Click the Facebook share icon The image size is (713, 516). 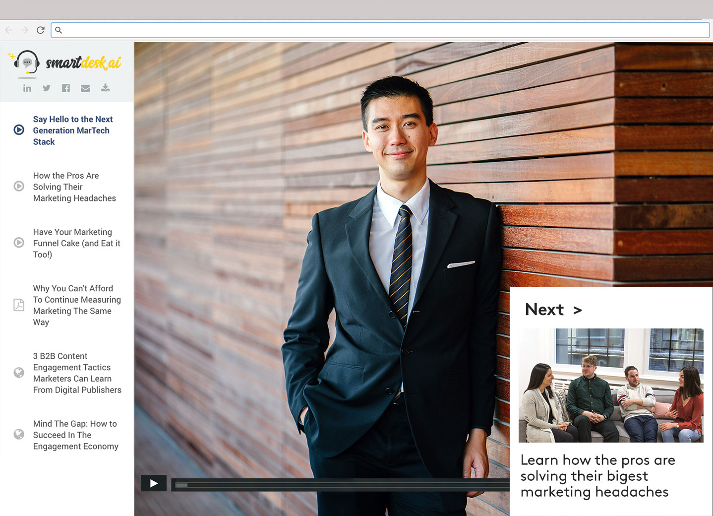tap(66, 88)
